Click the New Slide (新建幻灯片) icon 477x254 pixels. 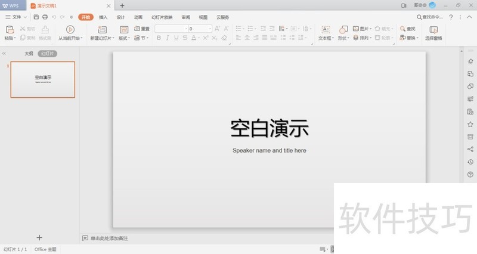pyautogui.click(x=102, y=29)
